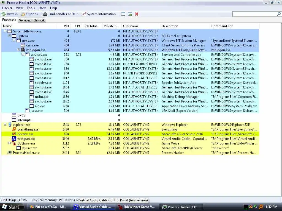Screen dimensions: 282x211
Task: Collapse the services.exe tree node
Action: (x=23, y=54)
